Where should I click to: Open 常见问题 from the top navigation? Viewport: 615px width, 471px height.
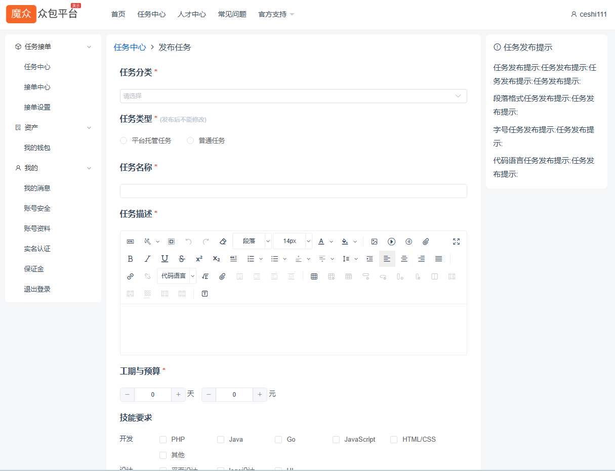(232, 14)
